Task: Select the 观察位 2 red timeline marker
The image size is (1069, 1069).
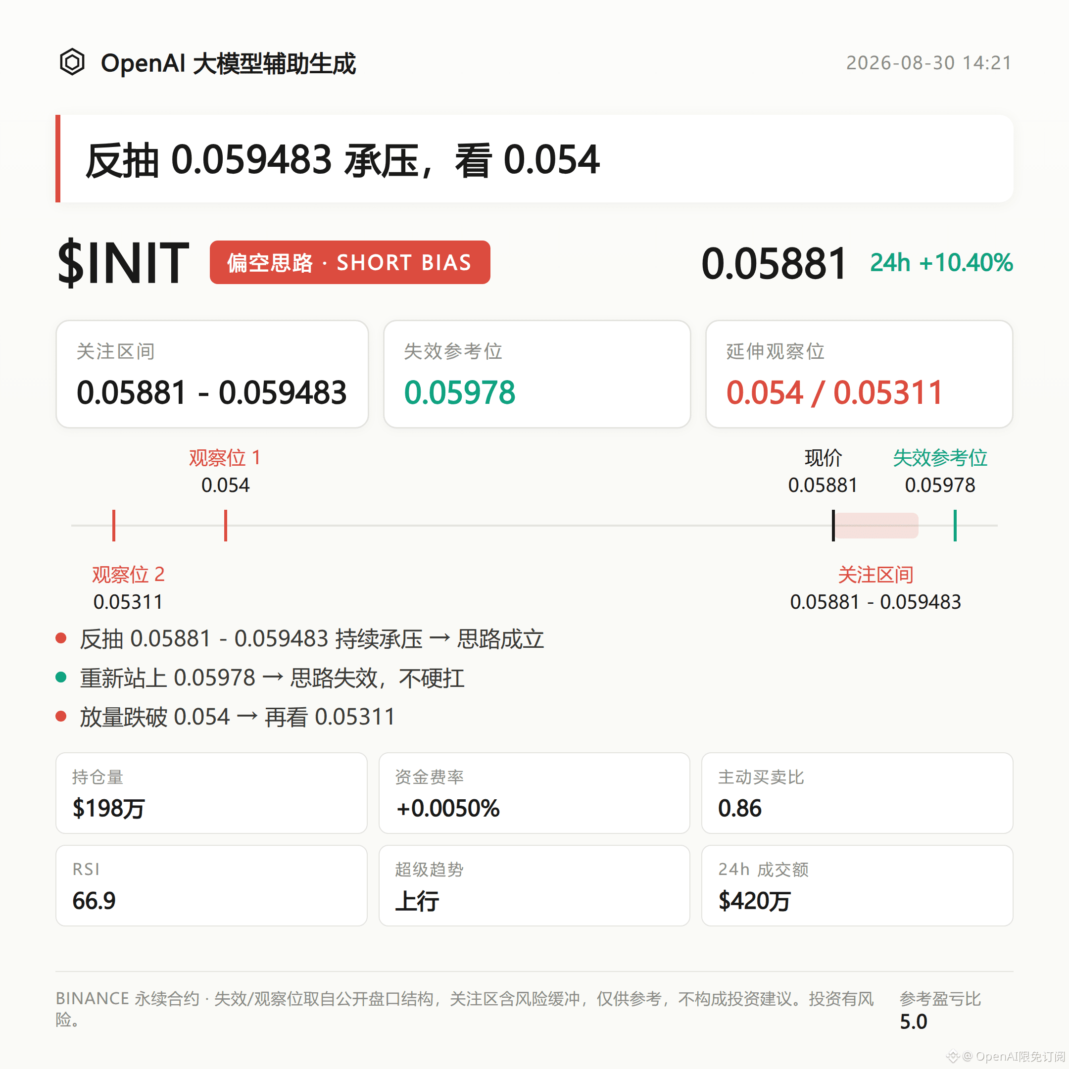Action: (113, 525)
